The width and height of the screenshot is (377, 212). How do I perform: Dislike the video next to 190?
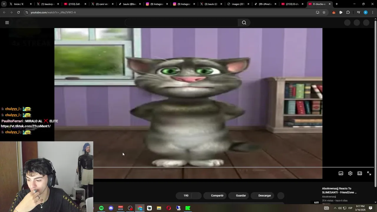point(196,196)
